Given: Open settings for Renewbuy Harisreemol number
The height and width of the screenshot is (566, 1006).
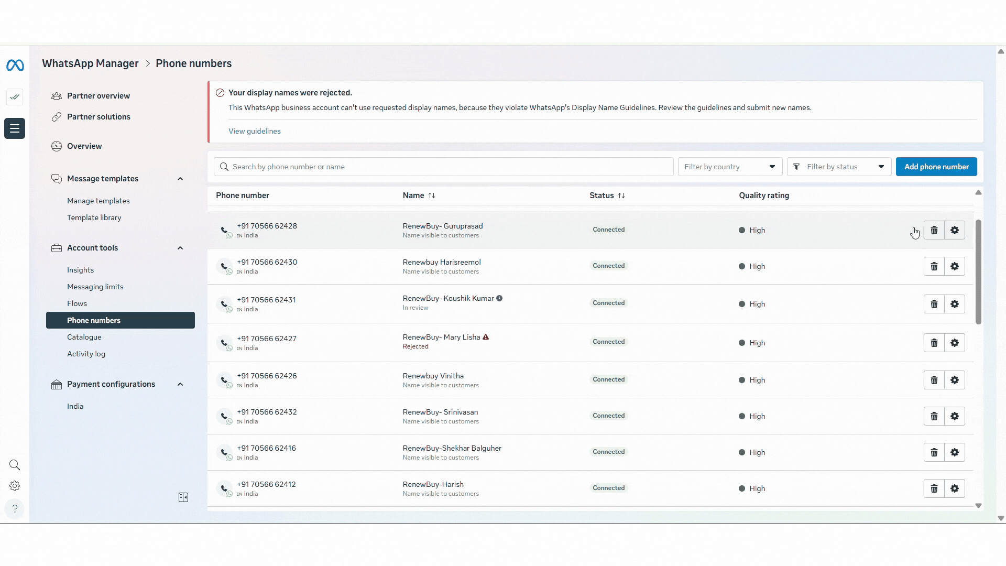Looking at the screenshot, I should point(954,266).
